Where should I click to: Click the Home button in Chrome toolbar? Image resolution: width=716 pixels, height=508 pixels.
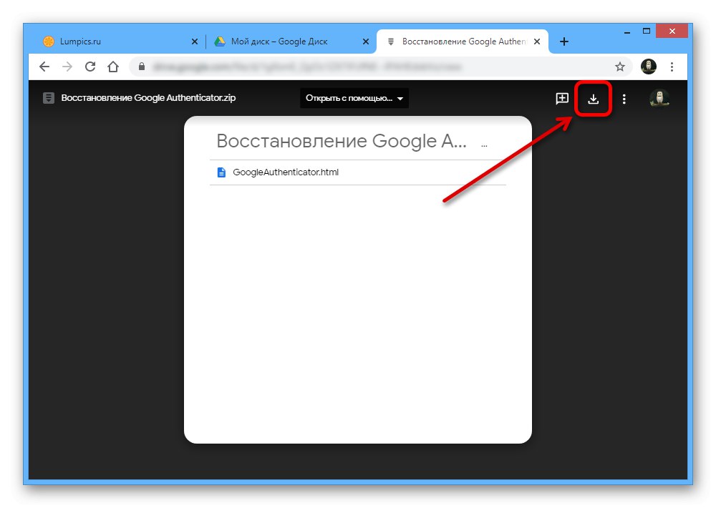pyautogui.click(x=114, y=66)
